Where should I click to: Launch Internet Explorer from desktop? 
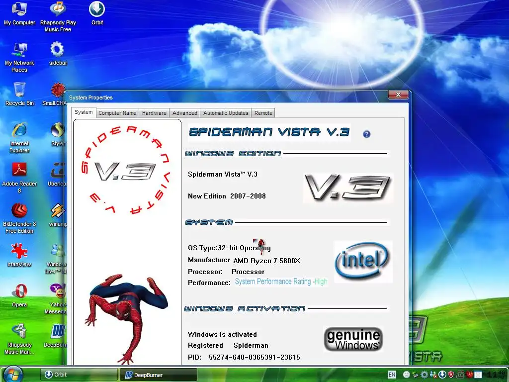pos(19,138)
